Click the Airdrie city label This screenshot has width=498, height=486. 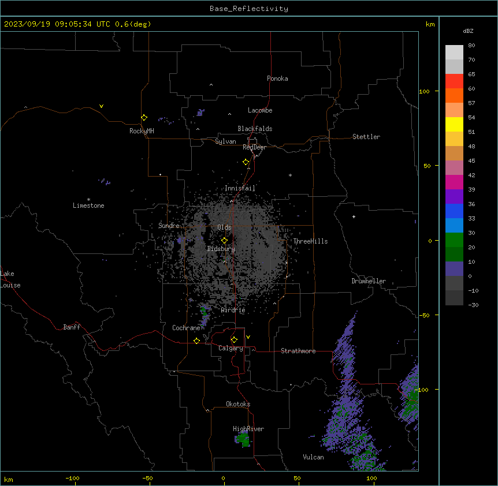point(233,310)
